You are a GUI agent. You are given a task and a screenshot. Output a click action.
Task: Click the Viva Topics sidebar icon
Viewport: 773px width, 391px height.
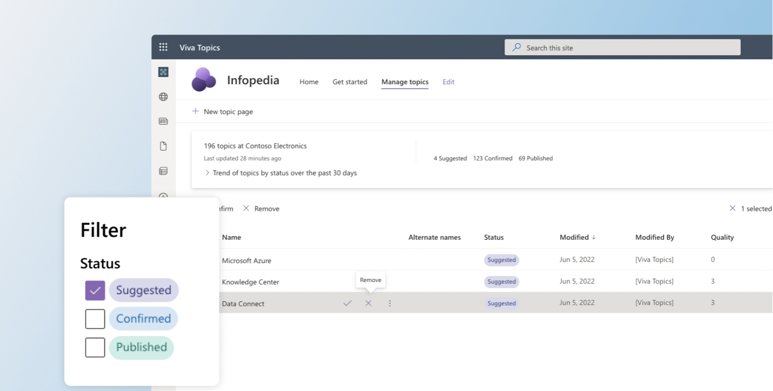click(163, 72)
